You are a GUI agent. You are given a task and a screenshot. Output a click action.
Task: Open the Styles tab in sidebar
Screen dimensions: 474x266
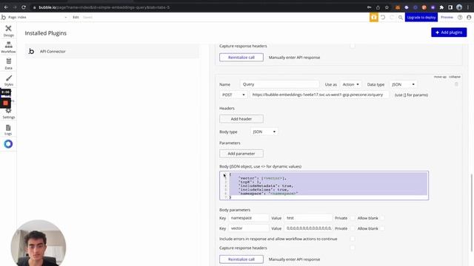tap(8, 81)
